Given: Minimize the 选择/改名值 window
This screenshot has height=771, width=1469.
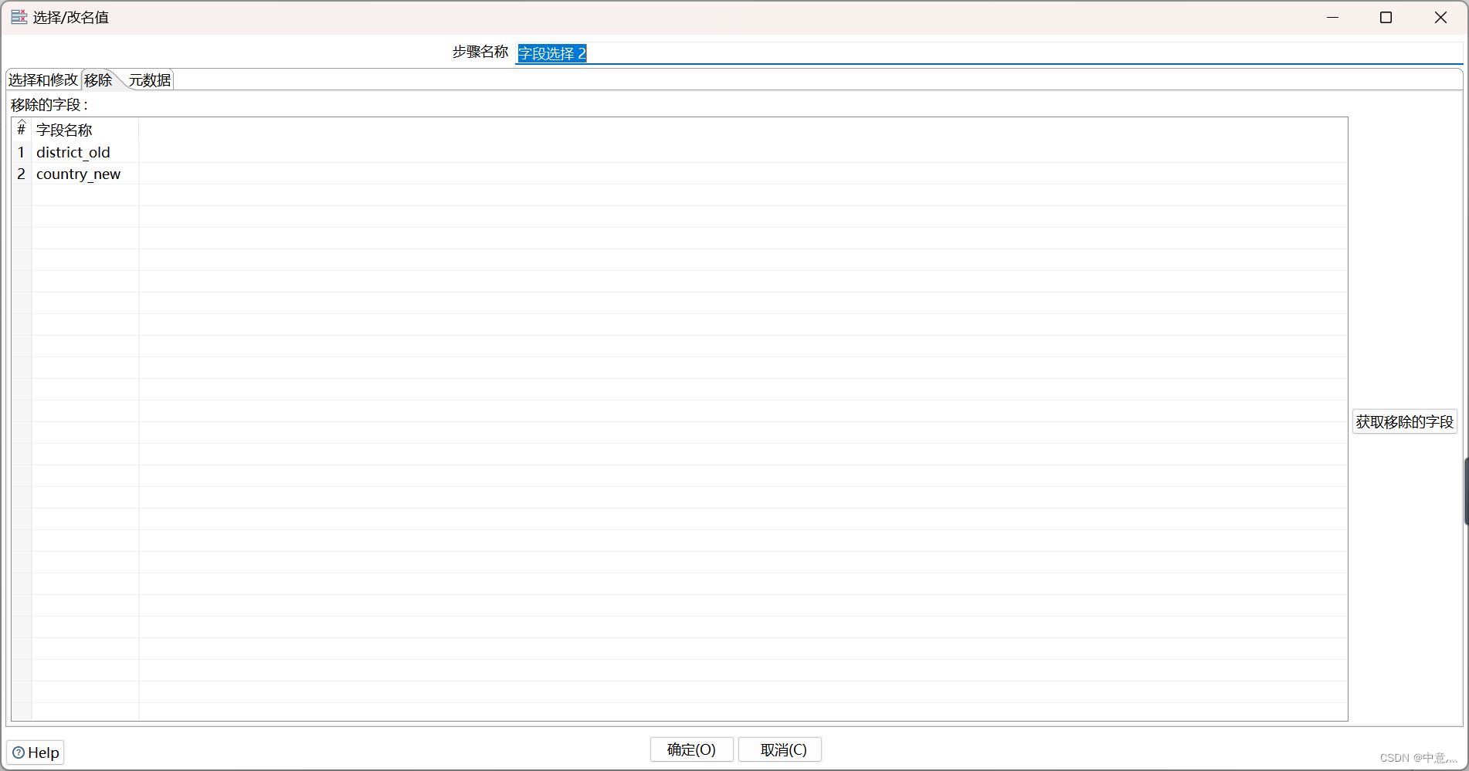Looking at the screenshot, I should click(x=1332, y=17).
